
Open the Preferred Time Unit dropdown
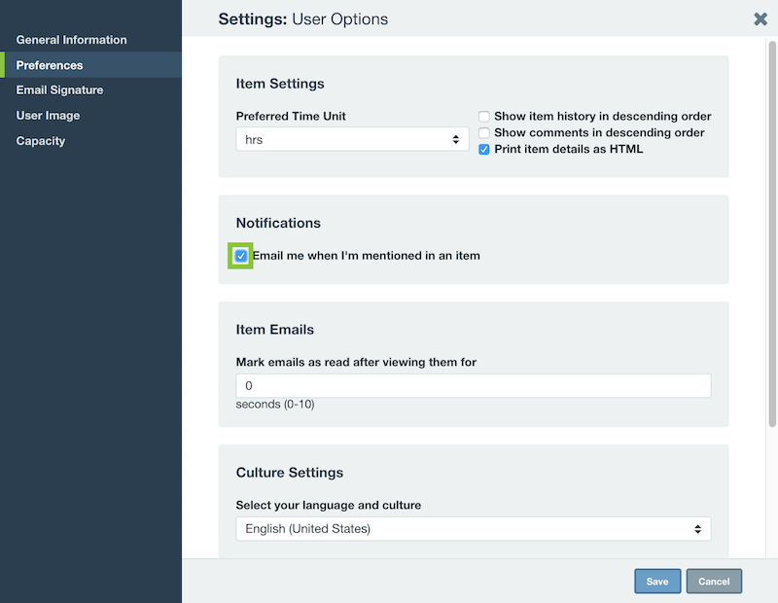tap(352, 139)
